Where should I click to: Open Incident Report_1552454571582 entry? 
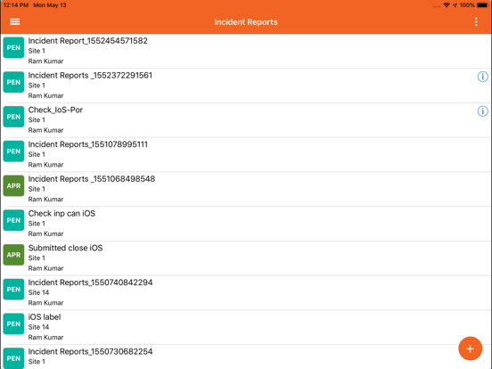(246, 51)
